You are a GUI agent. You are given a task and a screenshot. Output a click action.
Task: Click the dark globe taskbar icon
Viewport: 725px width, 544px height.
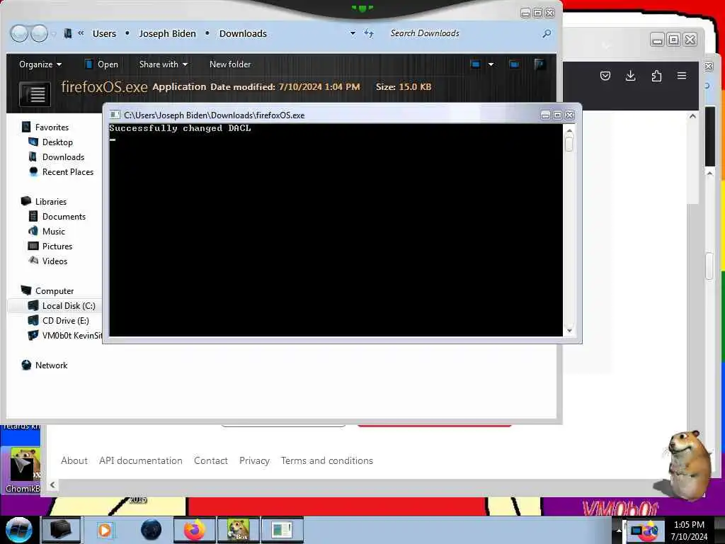(152, 530)
